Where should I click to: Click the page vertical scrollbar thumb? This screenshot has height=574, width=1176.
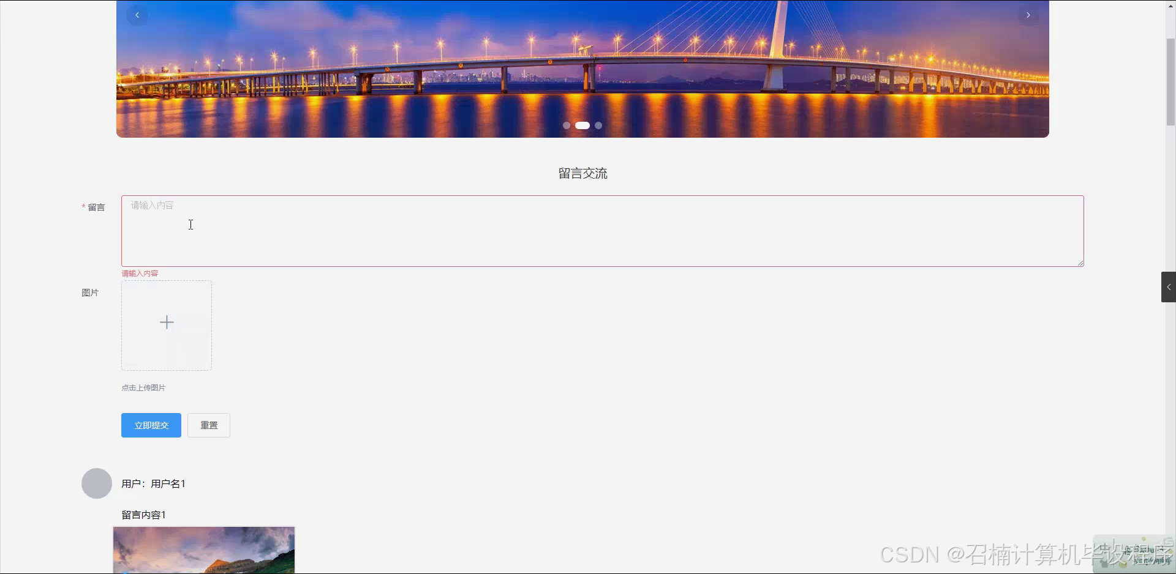tap(1170, 82)
